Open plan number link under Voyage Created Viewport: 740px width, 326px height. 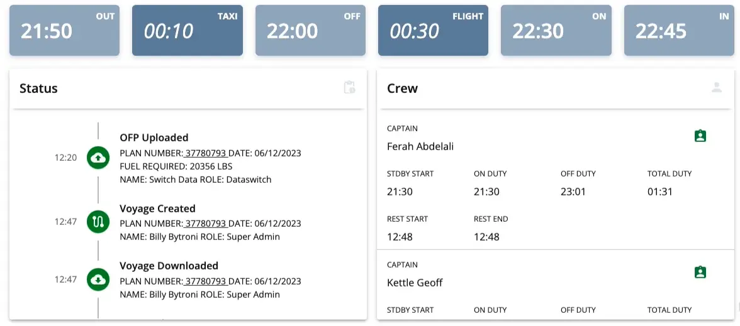pyautogui.click(x=205, y=224)
